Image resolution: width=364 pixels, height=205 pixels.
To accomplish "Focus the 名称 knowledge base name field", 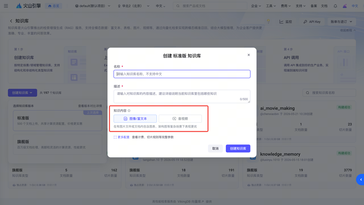I will 182,74.
